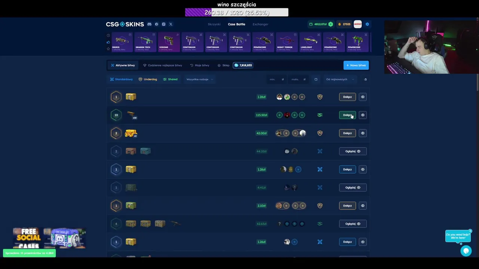
Task: Join the 2.10zł battle with Dołącz
Action: click(347, 205)
